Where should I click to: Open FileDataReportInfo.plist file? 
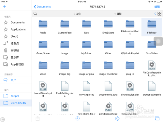tap(152, 69)
